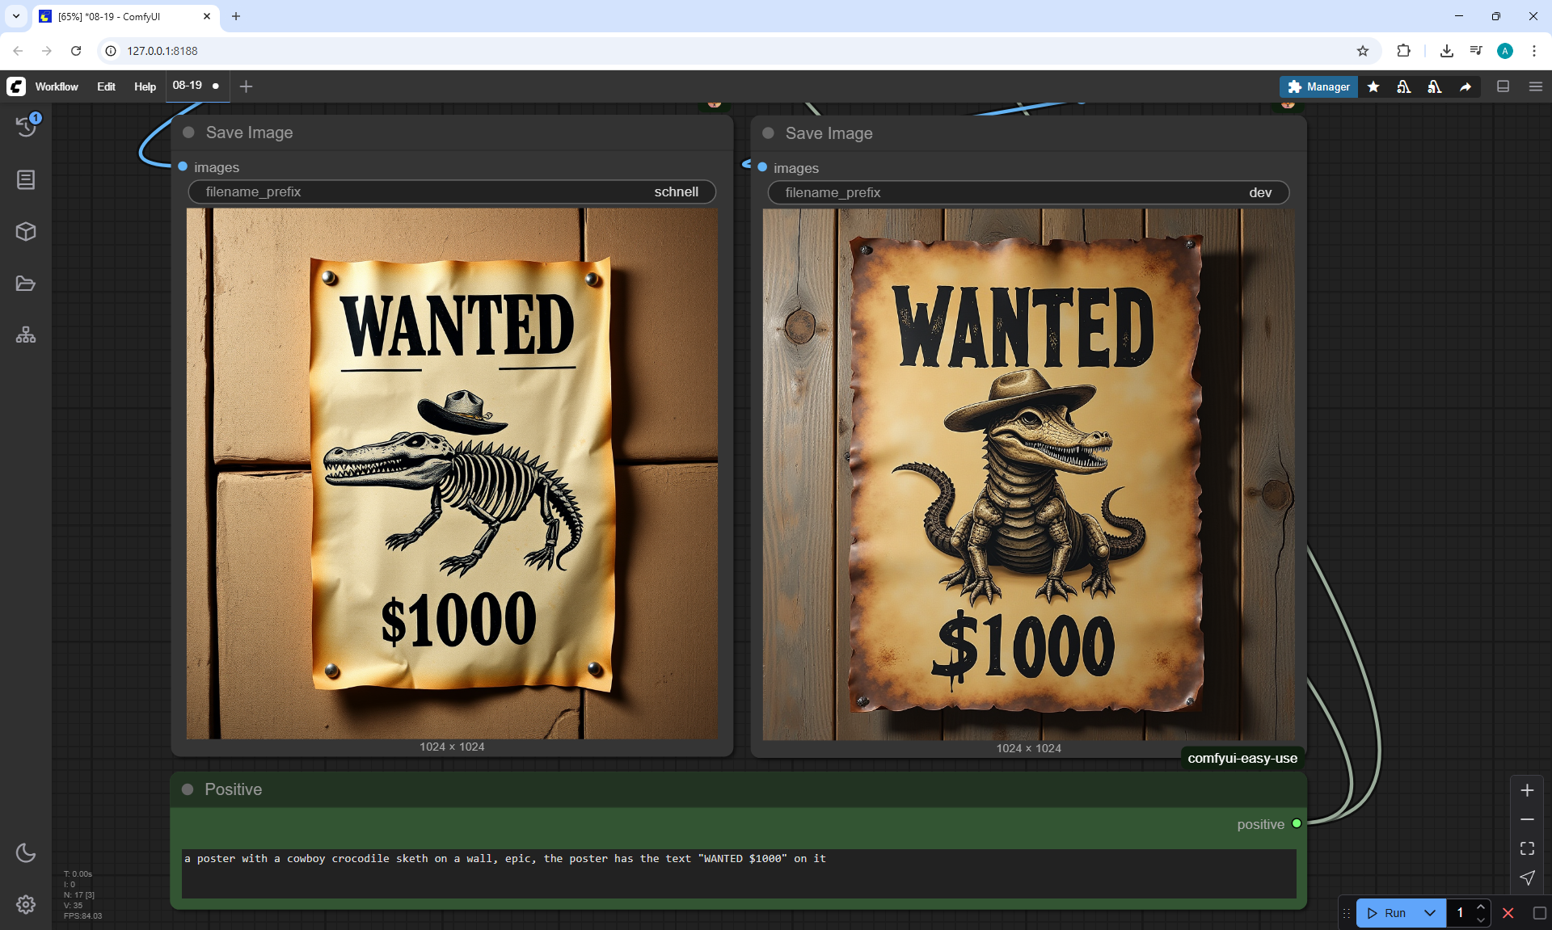Toggle dark theme with the moon icon
The image size is (1552, 930).
pos(26,852)
